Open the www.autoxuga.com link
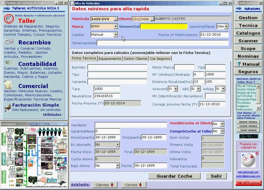 click(248, 172)
